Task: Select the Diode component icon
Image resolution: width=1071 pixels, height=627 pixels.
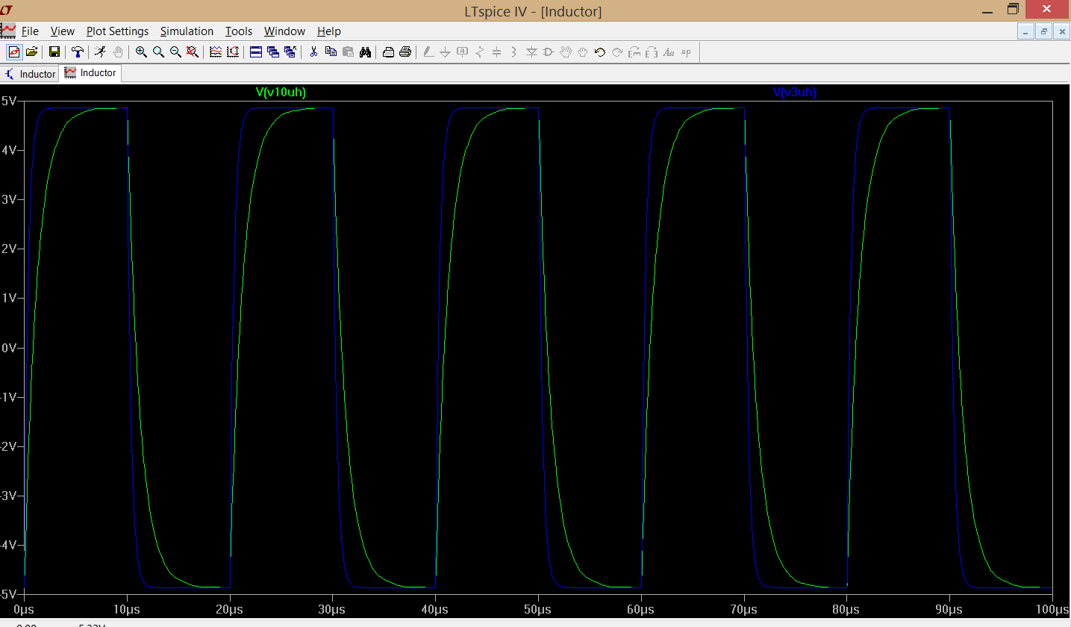Action: (531, 52)
